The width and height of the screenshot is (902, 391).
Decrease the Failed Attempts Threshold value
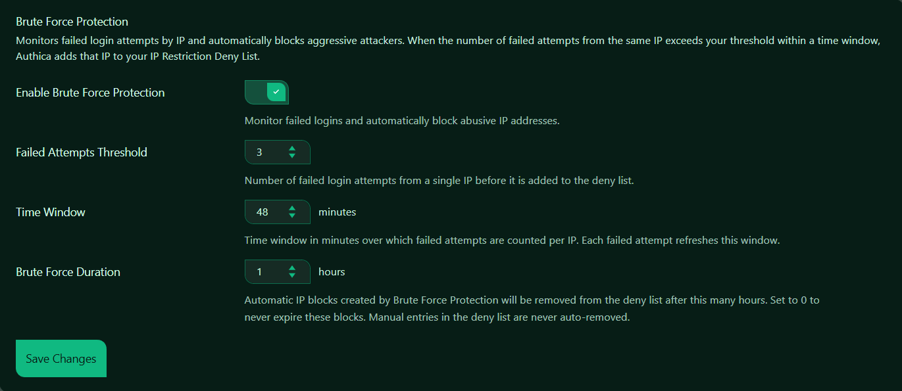coord(292,156)
